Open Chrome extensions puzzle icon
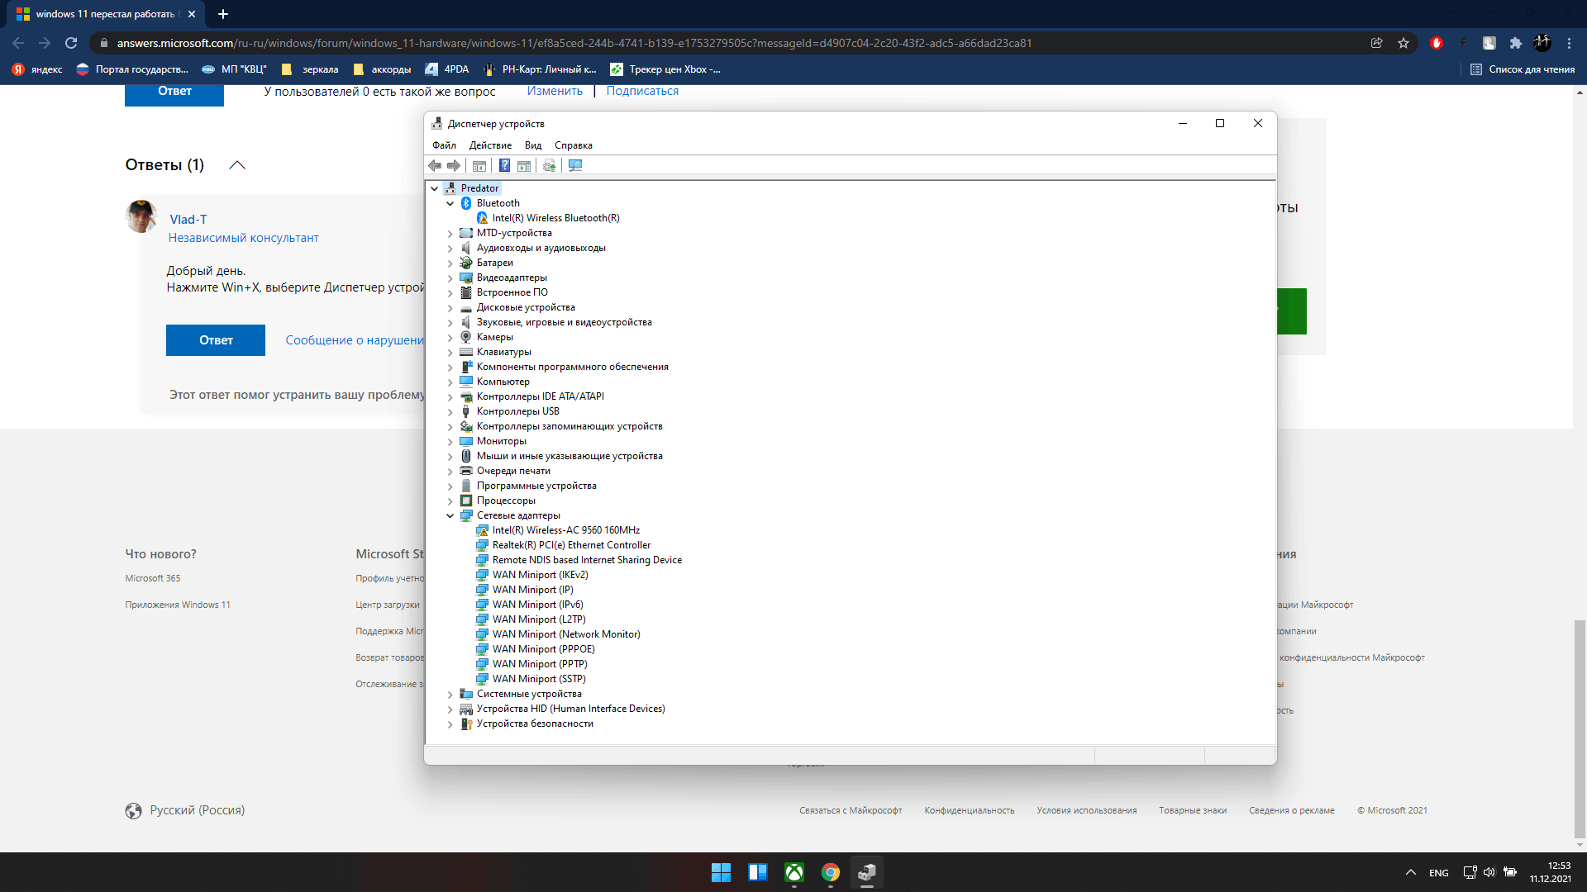 click(x=1515, y=43)
